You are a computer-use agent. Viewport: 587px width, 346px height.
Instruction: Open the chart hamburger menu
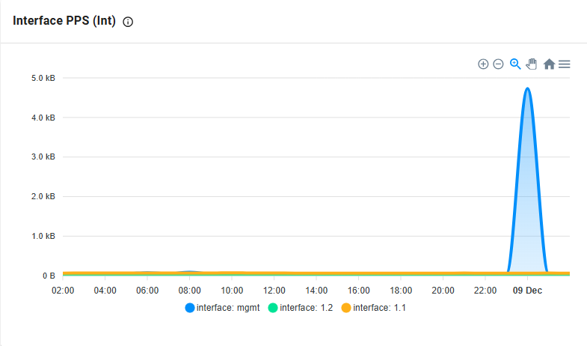pos(564,64)
